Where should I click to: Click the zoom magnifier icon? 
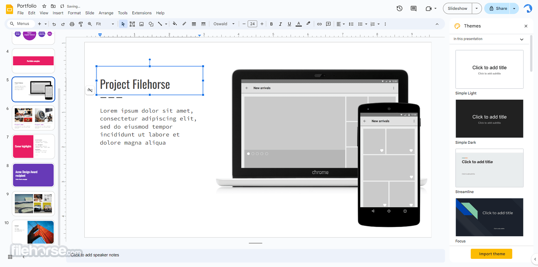pos(90,24)
